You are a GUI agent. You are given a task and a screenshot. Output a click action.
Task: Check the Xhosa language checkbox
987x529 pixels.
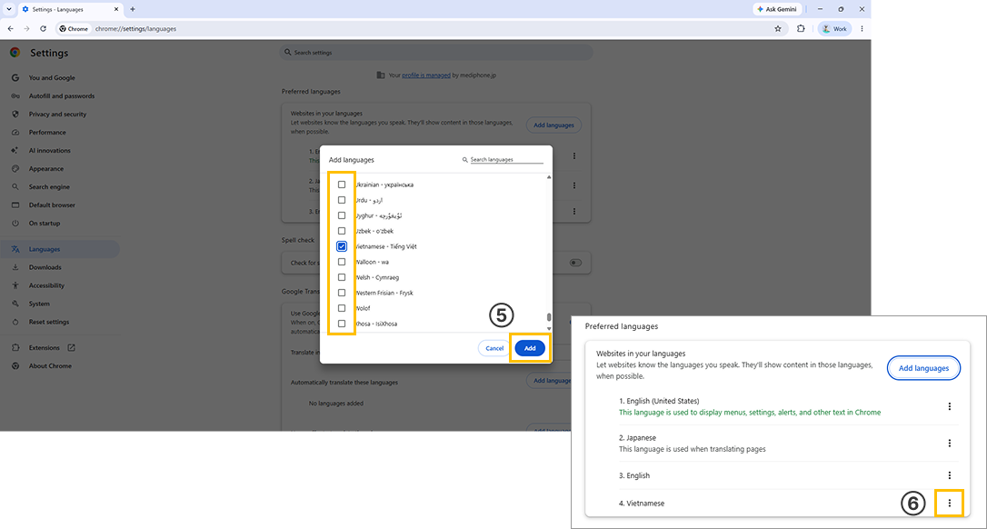pos(342,324)
